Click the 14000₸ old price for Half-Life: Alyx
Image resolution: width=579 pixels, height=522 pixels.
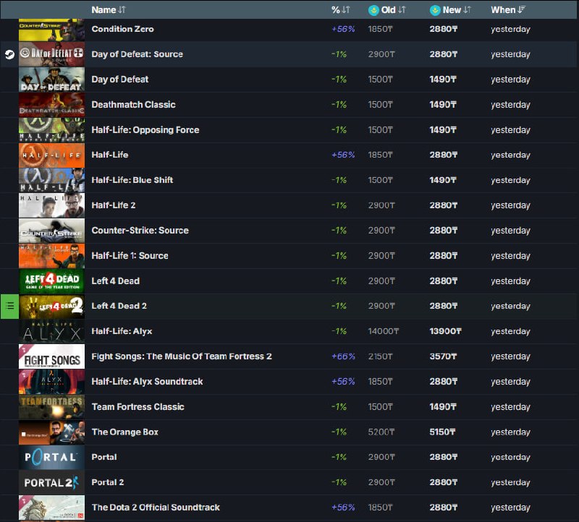pos(384,331)
